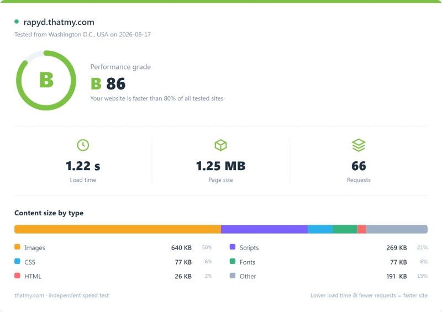Image resolution: width=442 pixels, height=312 pixels.
Task: Click the 'Images' legend label
Action: (34, 248)
